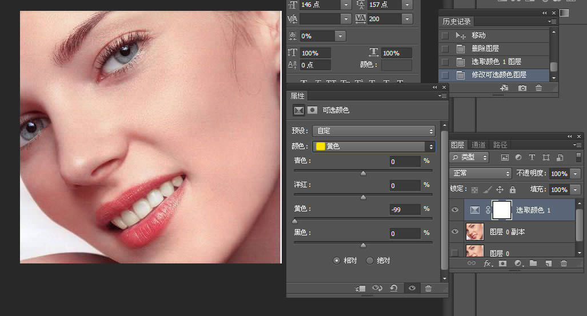
Task: Hide the 选取颜色 1 layer
Action: pyautogui.click(x=455, y=210)
